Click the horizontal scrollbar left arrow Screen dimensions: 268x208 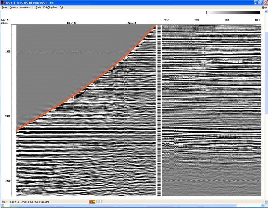pyautogui.click(x=2, y=205)
